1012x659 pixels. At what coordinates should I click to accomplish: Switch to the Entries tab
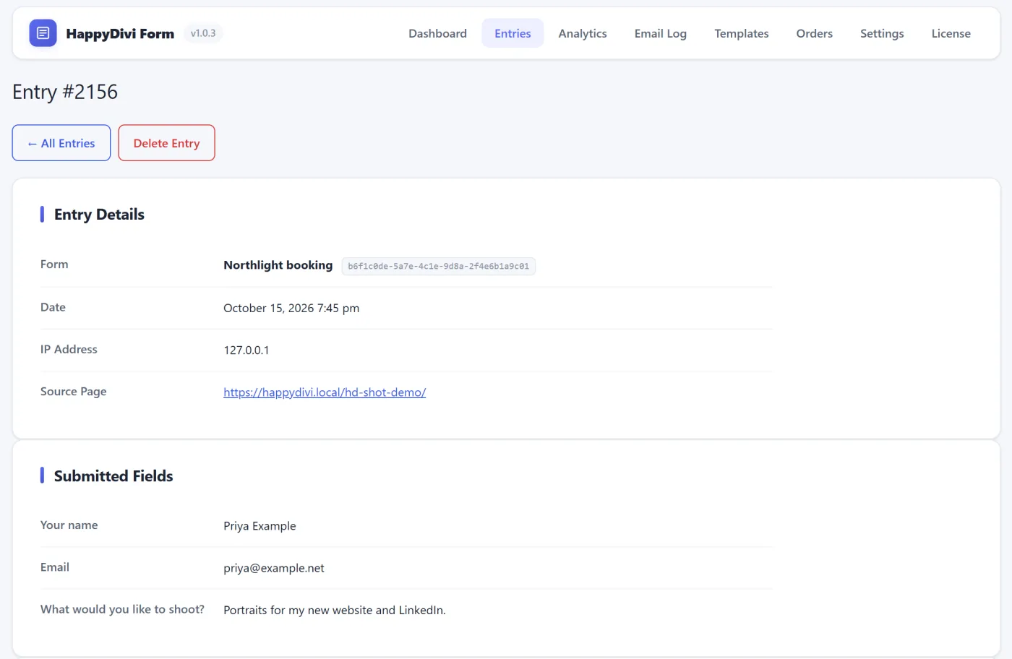pyautogui.click(x=513, y=33)
